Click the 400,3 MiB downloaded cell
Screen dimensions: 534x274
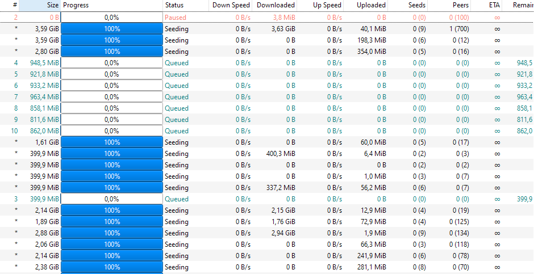click(281, 153)
